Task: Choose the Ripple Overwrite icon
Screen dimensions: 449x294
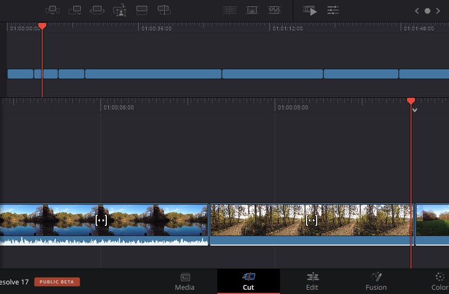Action: 97,10
